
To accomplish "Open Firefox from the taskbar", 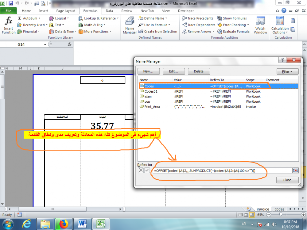I will 64,224.
